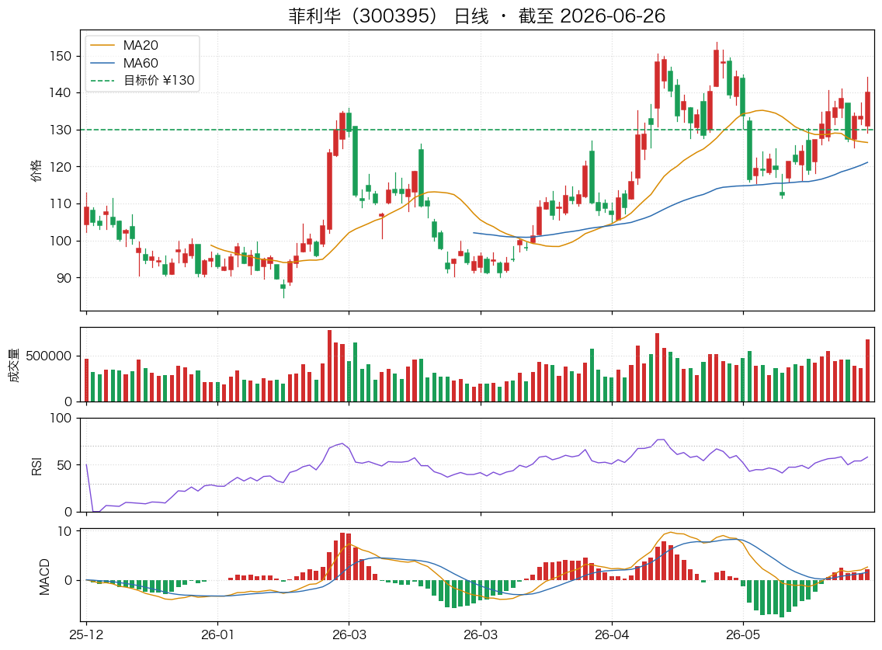
Task: Click the MACD 10 axis label
Action: coord(64,532)
